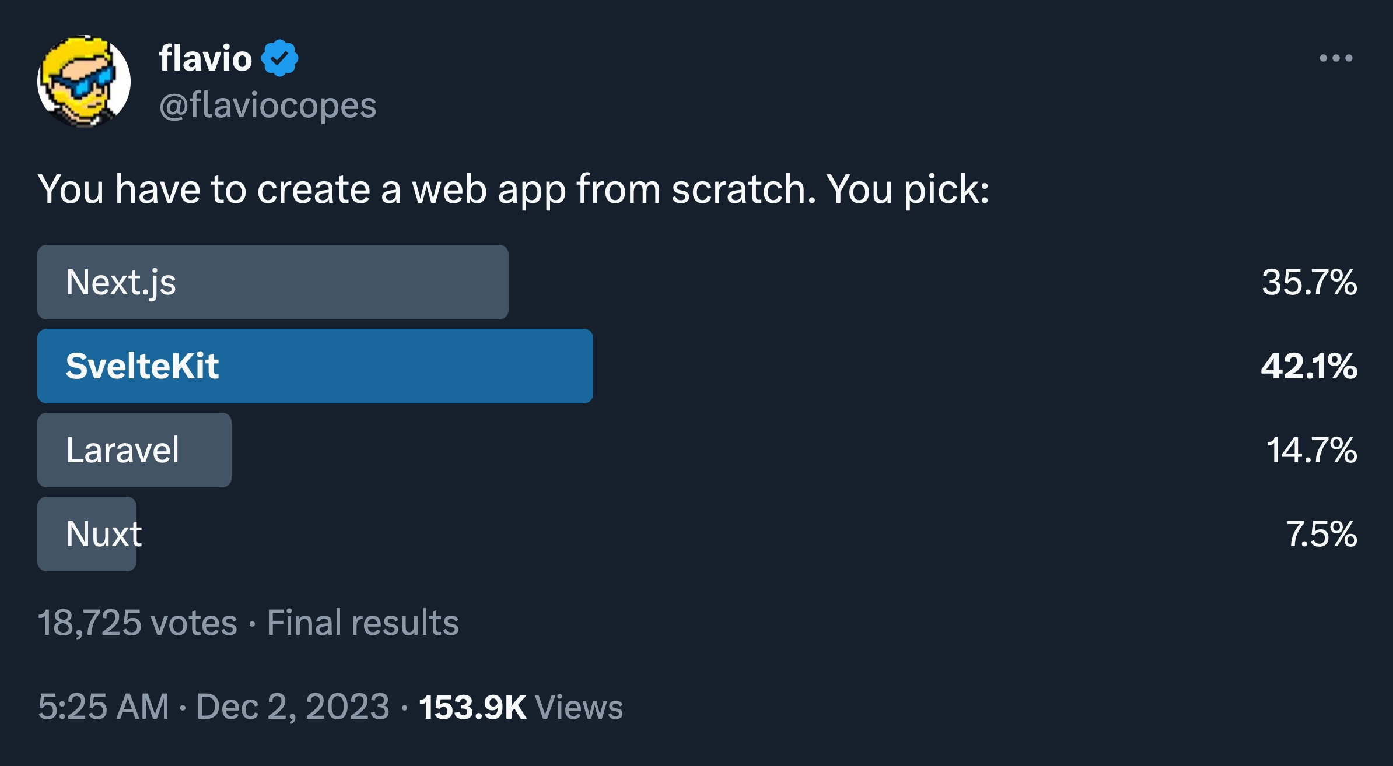Click the verified badge next to flavio

pyautogui.click(x=280, y=57)
